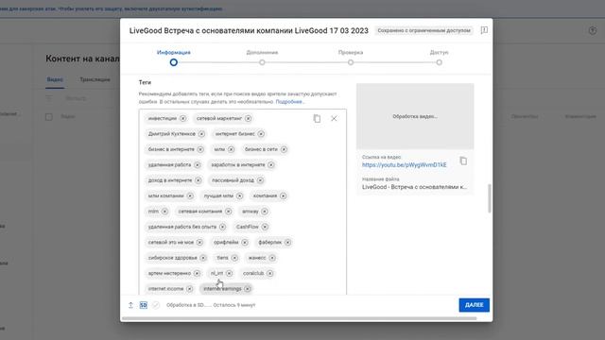This screenshot has width=605, height=340.
Task: Switch to the Трансляции tab behind dialog
Action: (x=95, y=79)
